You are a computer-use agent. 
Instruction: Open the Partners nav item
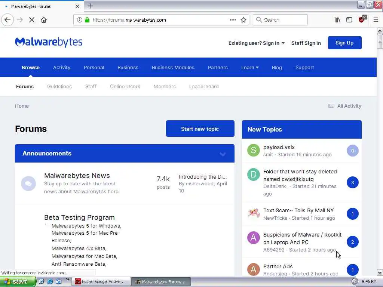pos(218,68)
